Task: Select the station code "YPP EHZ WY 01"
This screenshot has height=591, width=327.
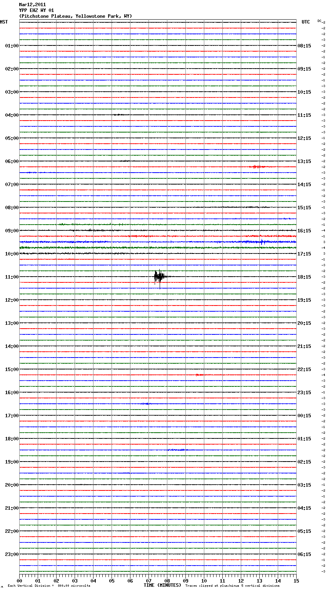Action: pyautogui.click(x=37, y=10)
